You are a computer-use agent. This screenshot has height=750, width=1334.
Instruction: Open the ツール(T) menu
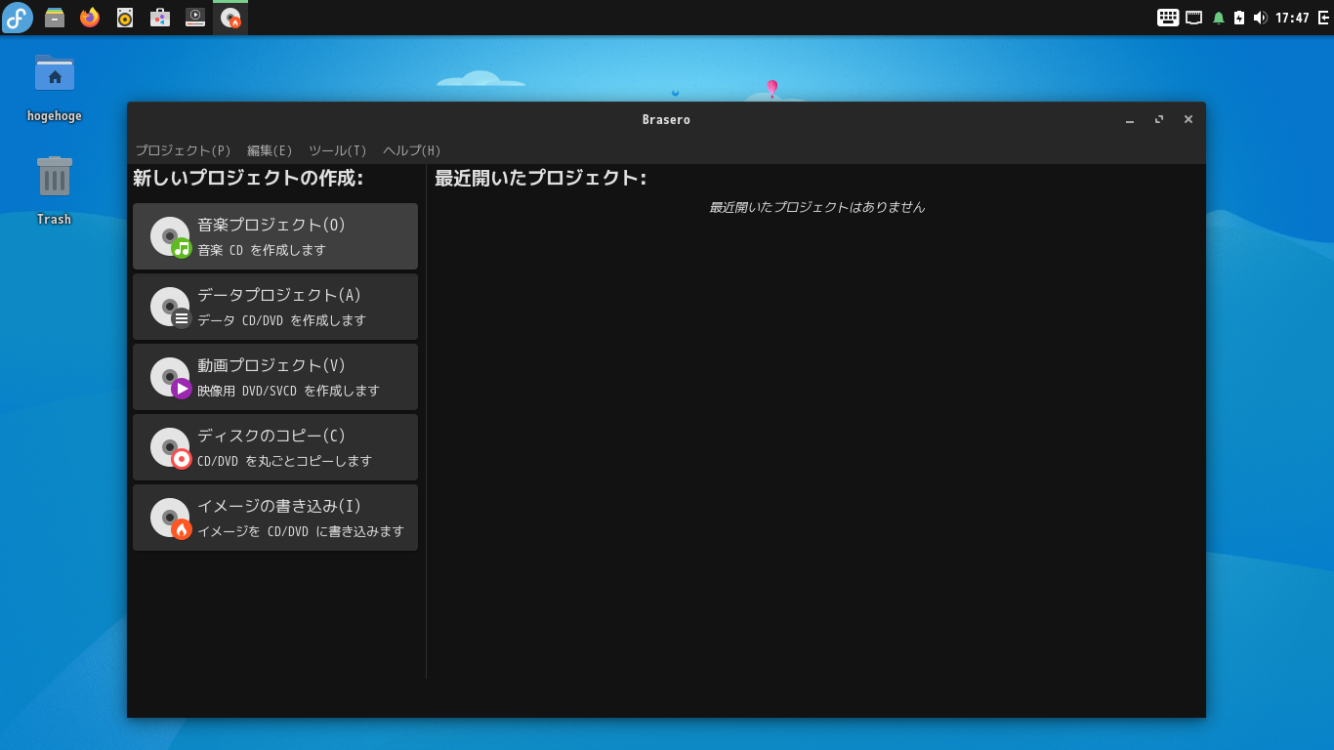click(x=338, y=150)
